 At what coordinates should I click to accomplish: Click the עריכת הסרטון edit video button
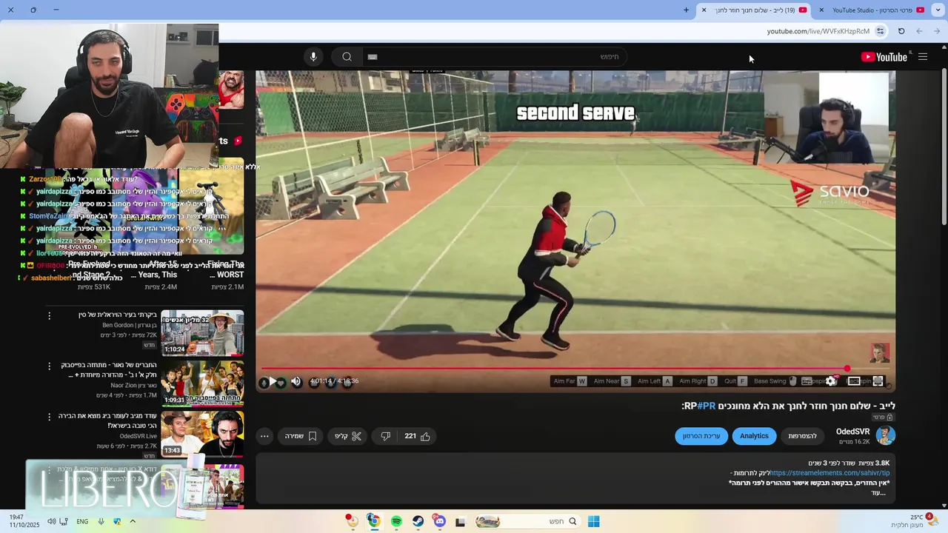[x=701, y=436]
